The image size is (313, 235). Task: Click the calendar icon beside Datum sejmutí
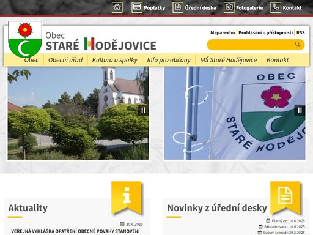[x=260, y=232]
